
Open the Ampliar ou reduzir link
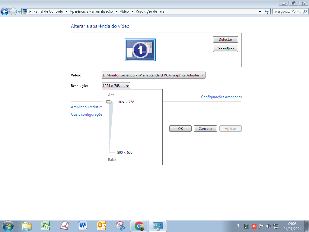click(86, 107)
